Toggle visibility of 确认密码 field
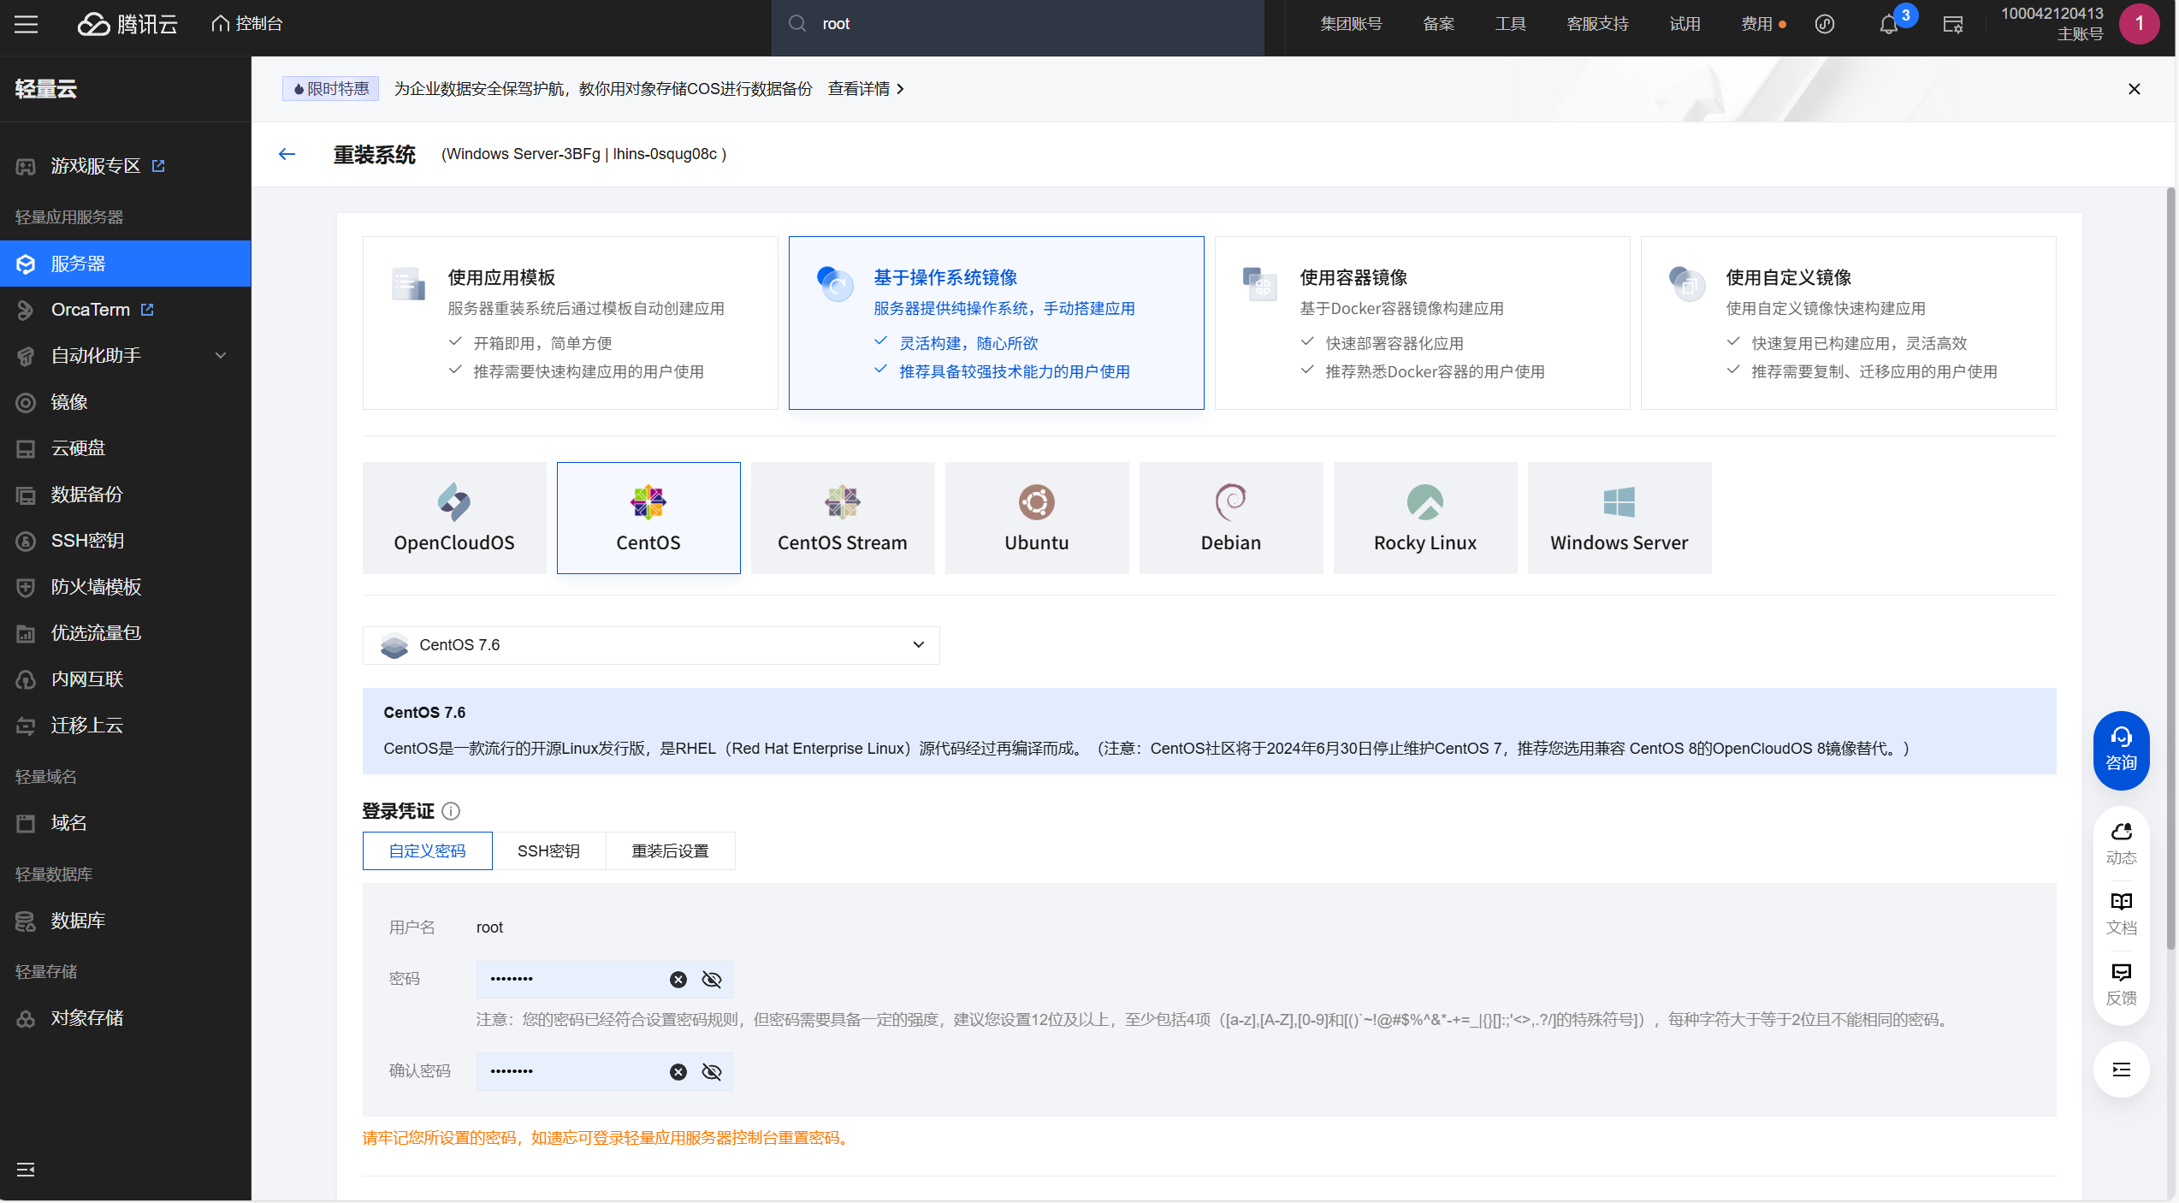2179x1203 pixels. pos(711,1072)
